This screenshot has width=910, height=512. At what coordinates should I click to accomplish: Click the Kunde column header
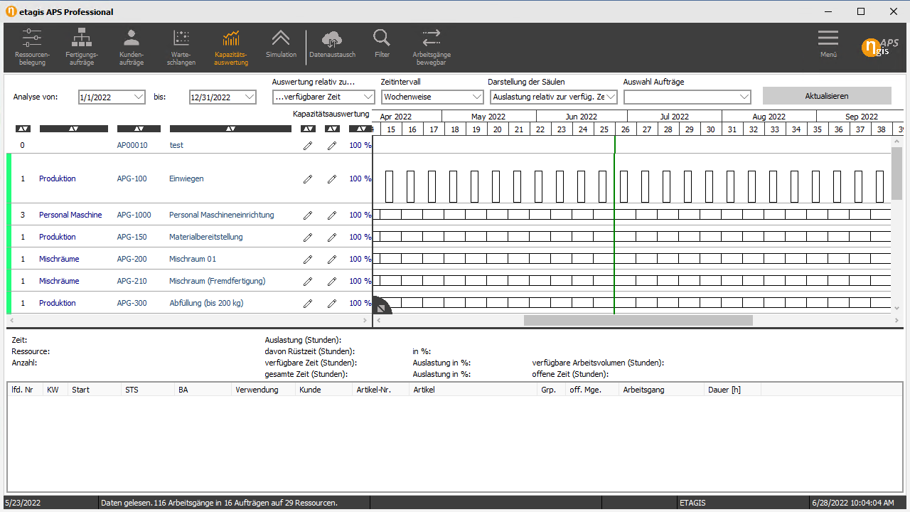click(324, 390)
